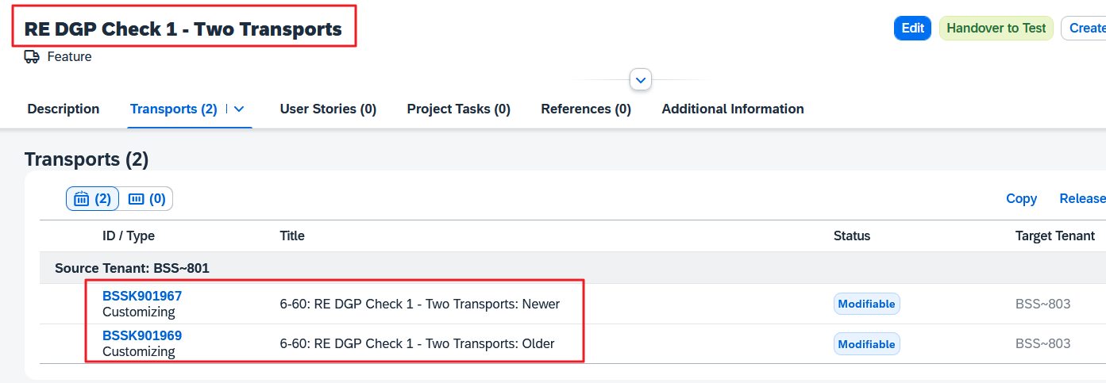This screenshot has height=383, width=1106.
Task: Click the Copy action in transports table
Action: click(1021, 199)
